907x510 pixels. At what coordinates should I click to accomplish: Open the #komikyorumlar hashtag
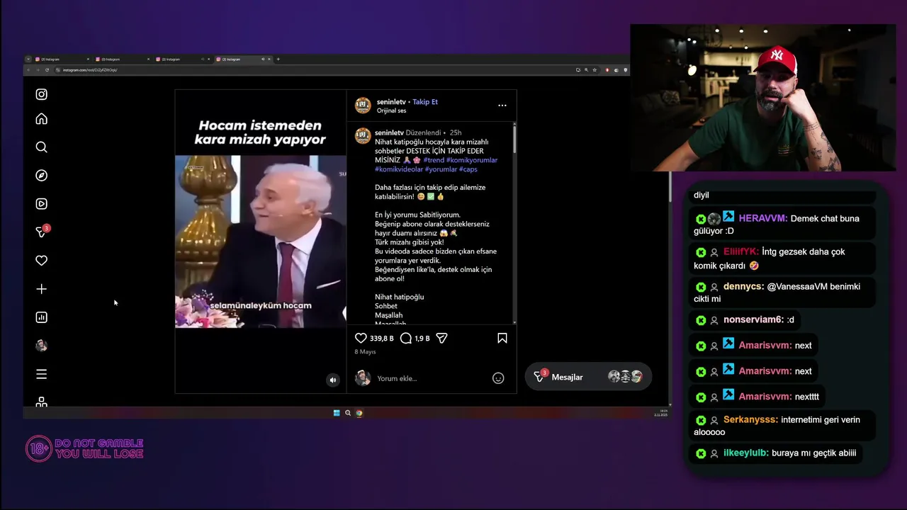[472, 160]
